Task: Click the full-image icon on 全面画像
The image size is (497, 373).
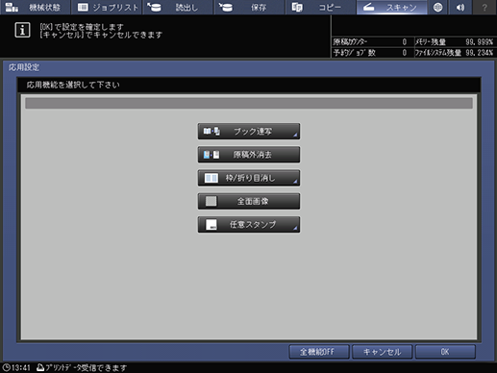Action: click(x=211, y=201)
